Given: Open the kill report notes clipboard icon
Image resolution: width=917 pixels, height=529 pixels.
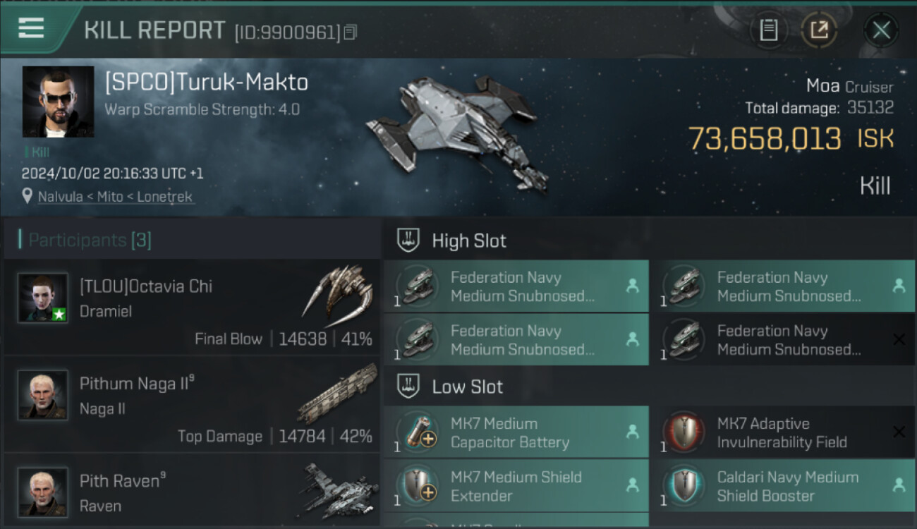Looking at the screenshot, I should coord(768,30).
